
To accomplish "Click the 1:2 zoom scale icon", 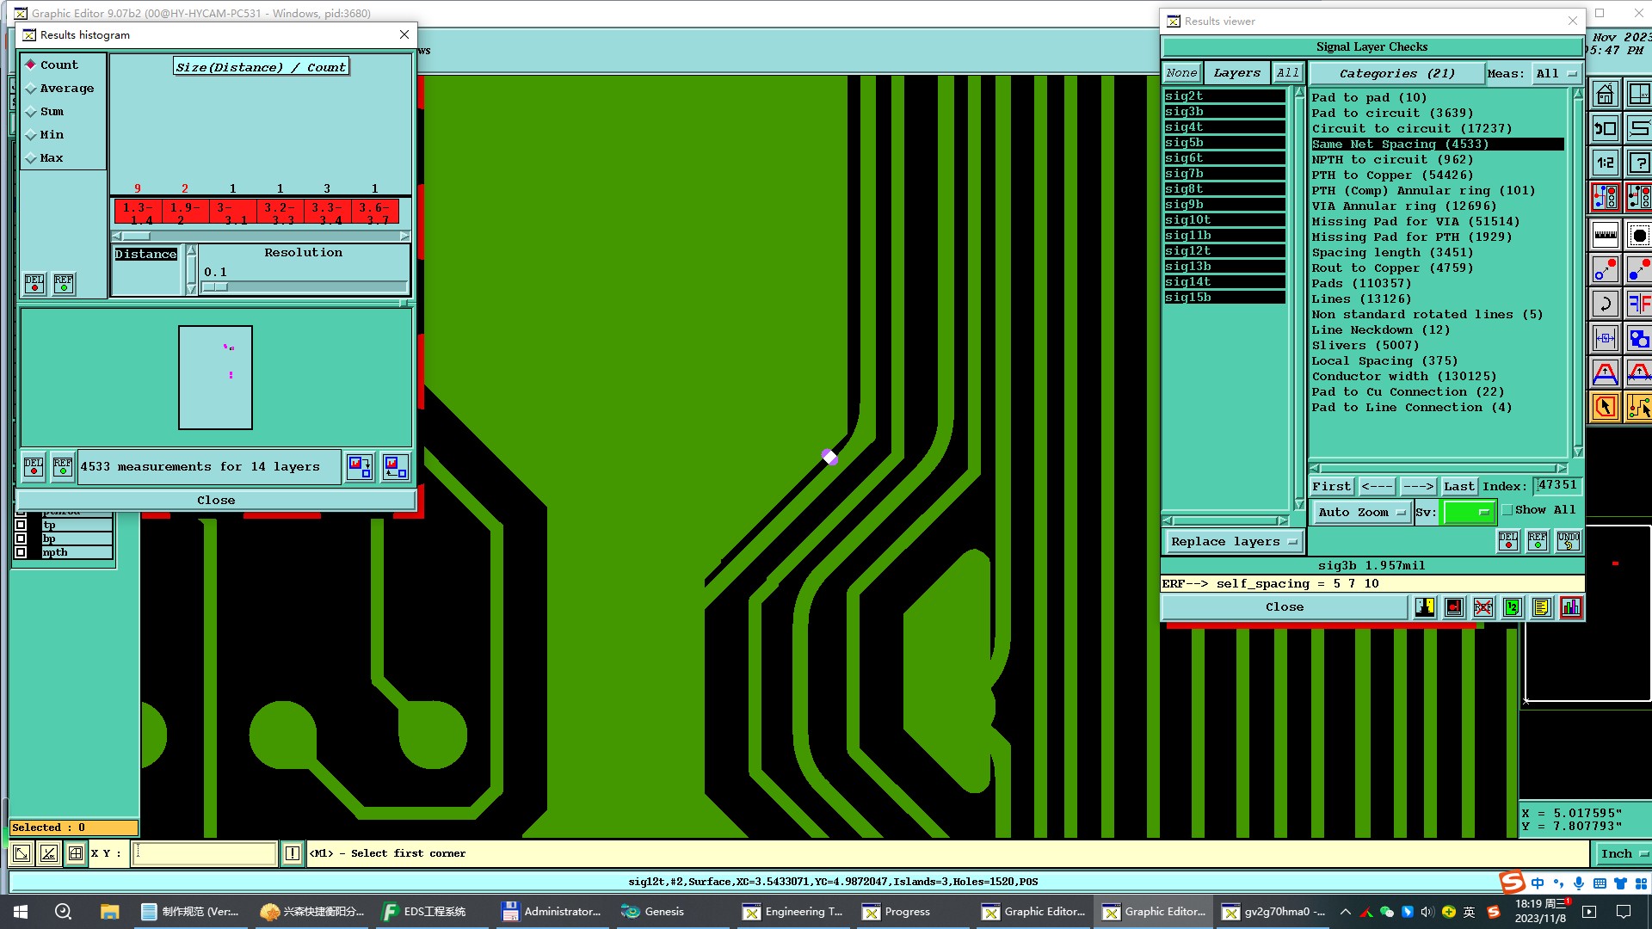I will click(x=1605, y=163).
